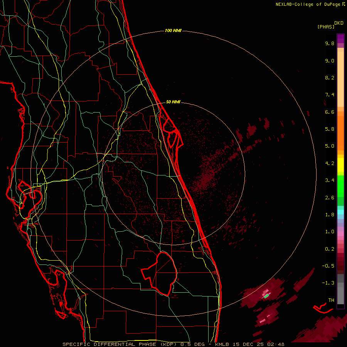This screenshot has height=347, width=347.
Task: Click the bright yellow segment of the color bar
Action: [x=340, y=165]
